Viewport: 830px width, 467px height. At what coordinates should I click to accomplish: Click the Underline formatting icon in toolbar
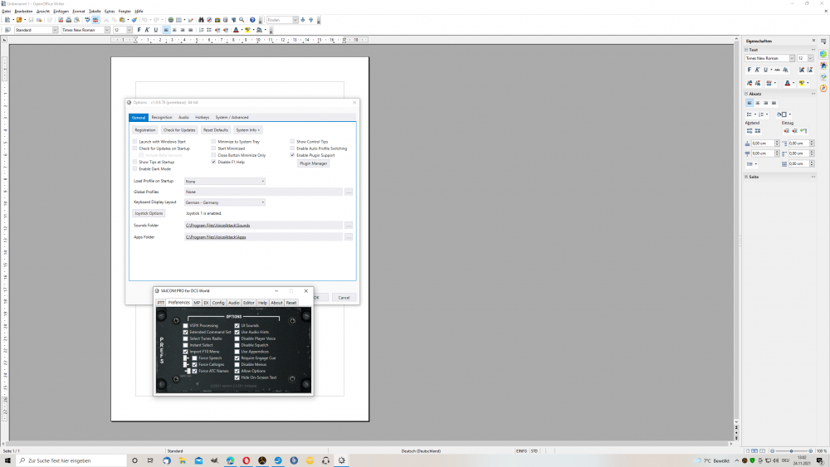155,30
